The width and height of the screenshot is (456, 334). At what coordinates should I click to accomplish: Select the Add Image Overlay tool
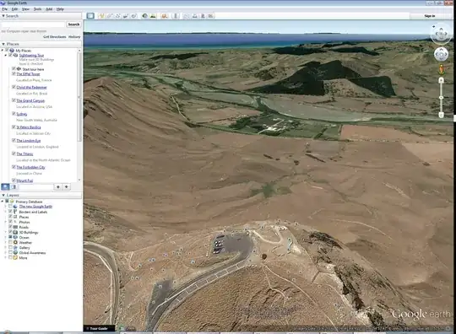tap(126, 16)
